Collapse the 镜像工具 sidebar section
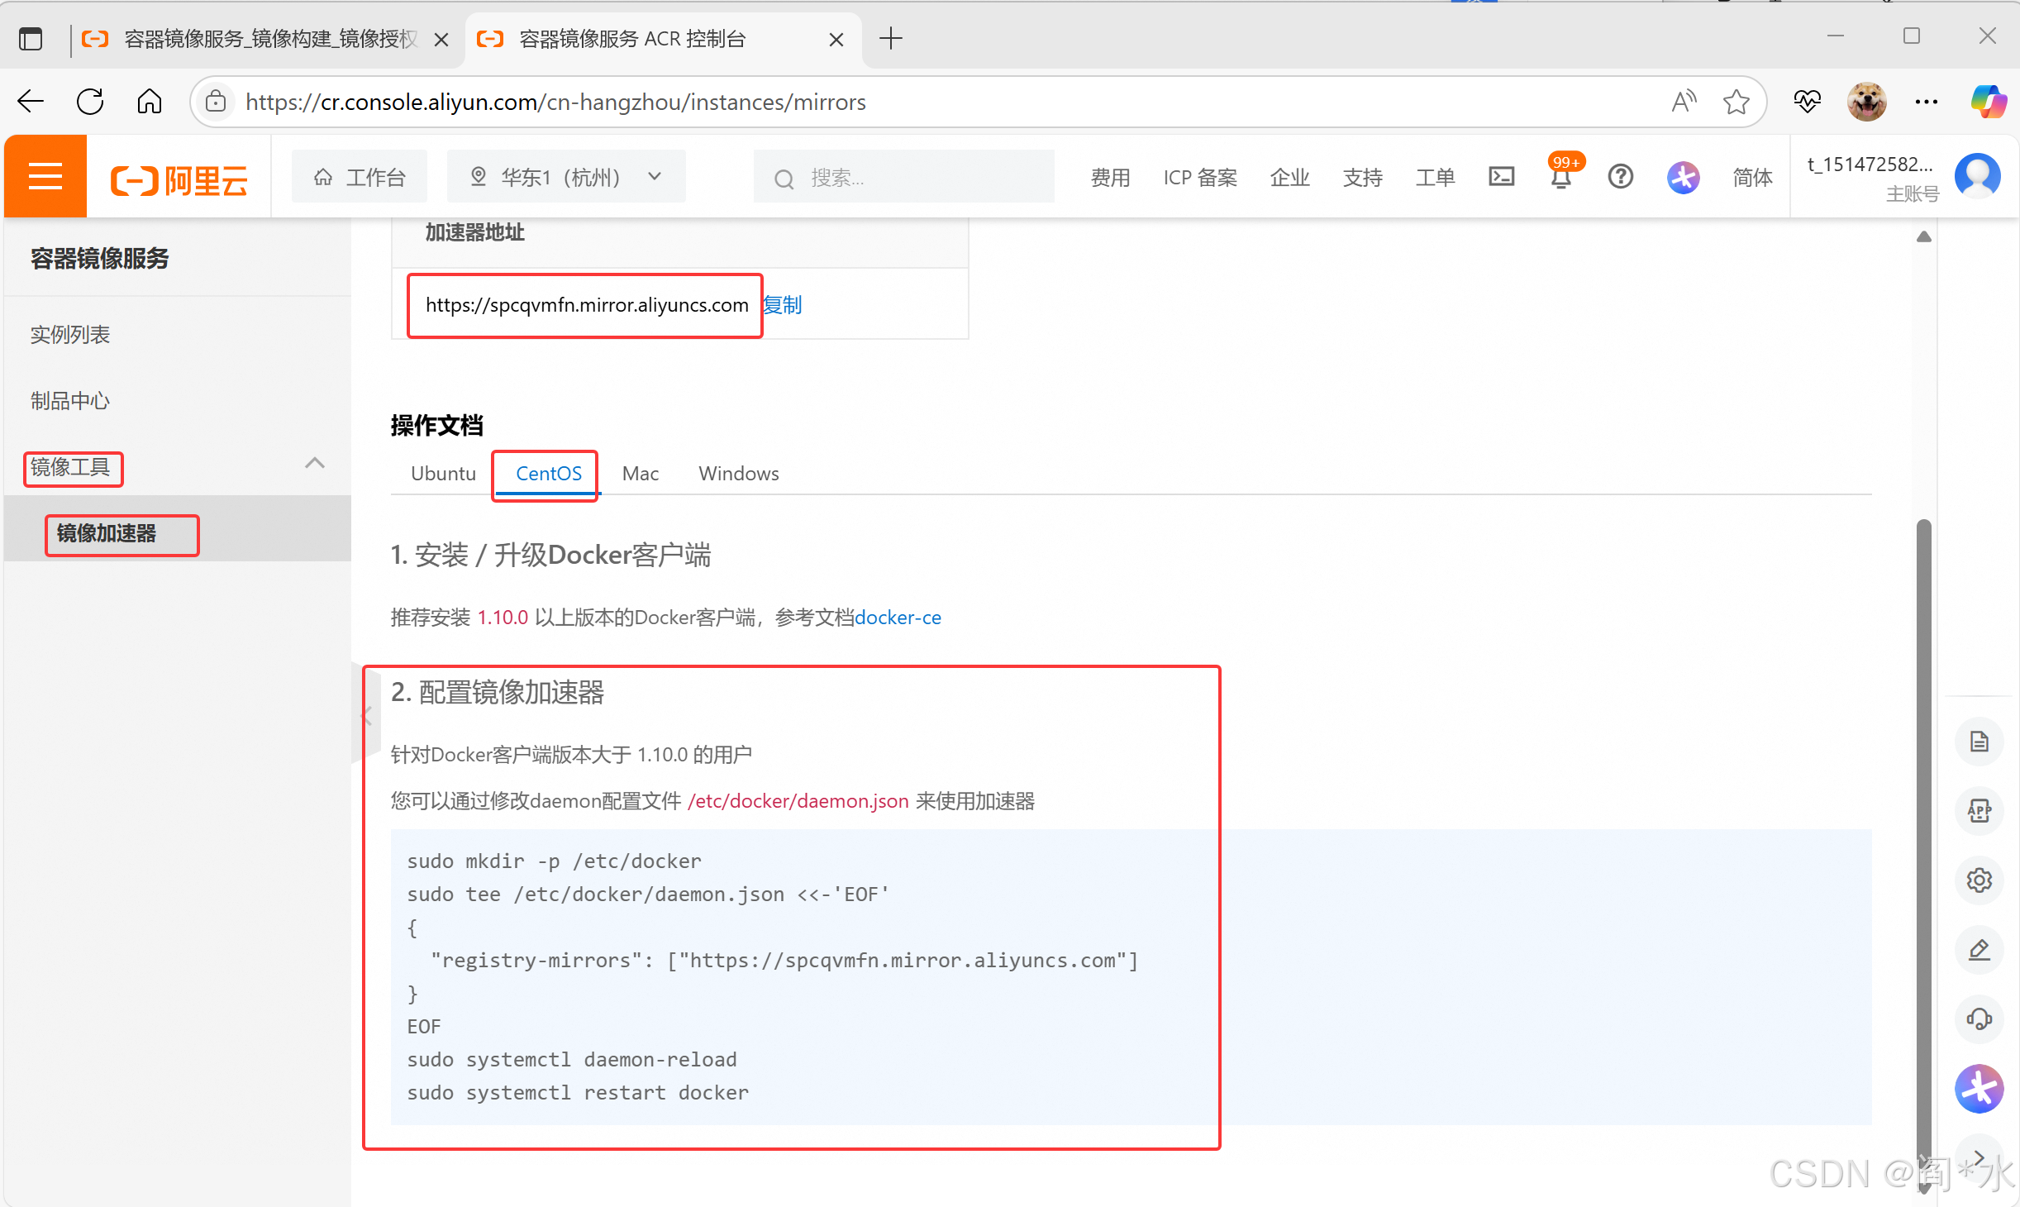2020x1207 pixels. 314,464
